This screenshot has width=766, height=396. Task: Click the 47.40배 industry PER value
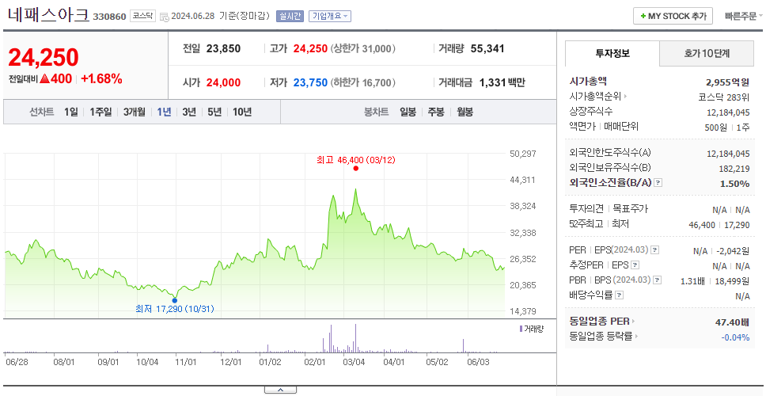pyautogui.click(x=732, y=322)
